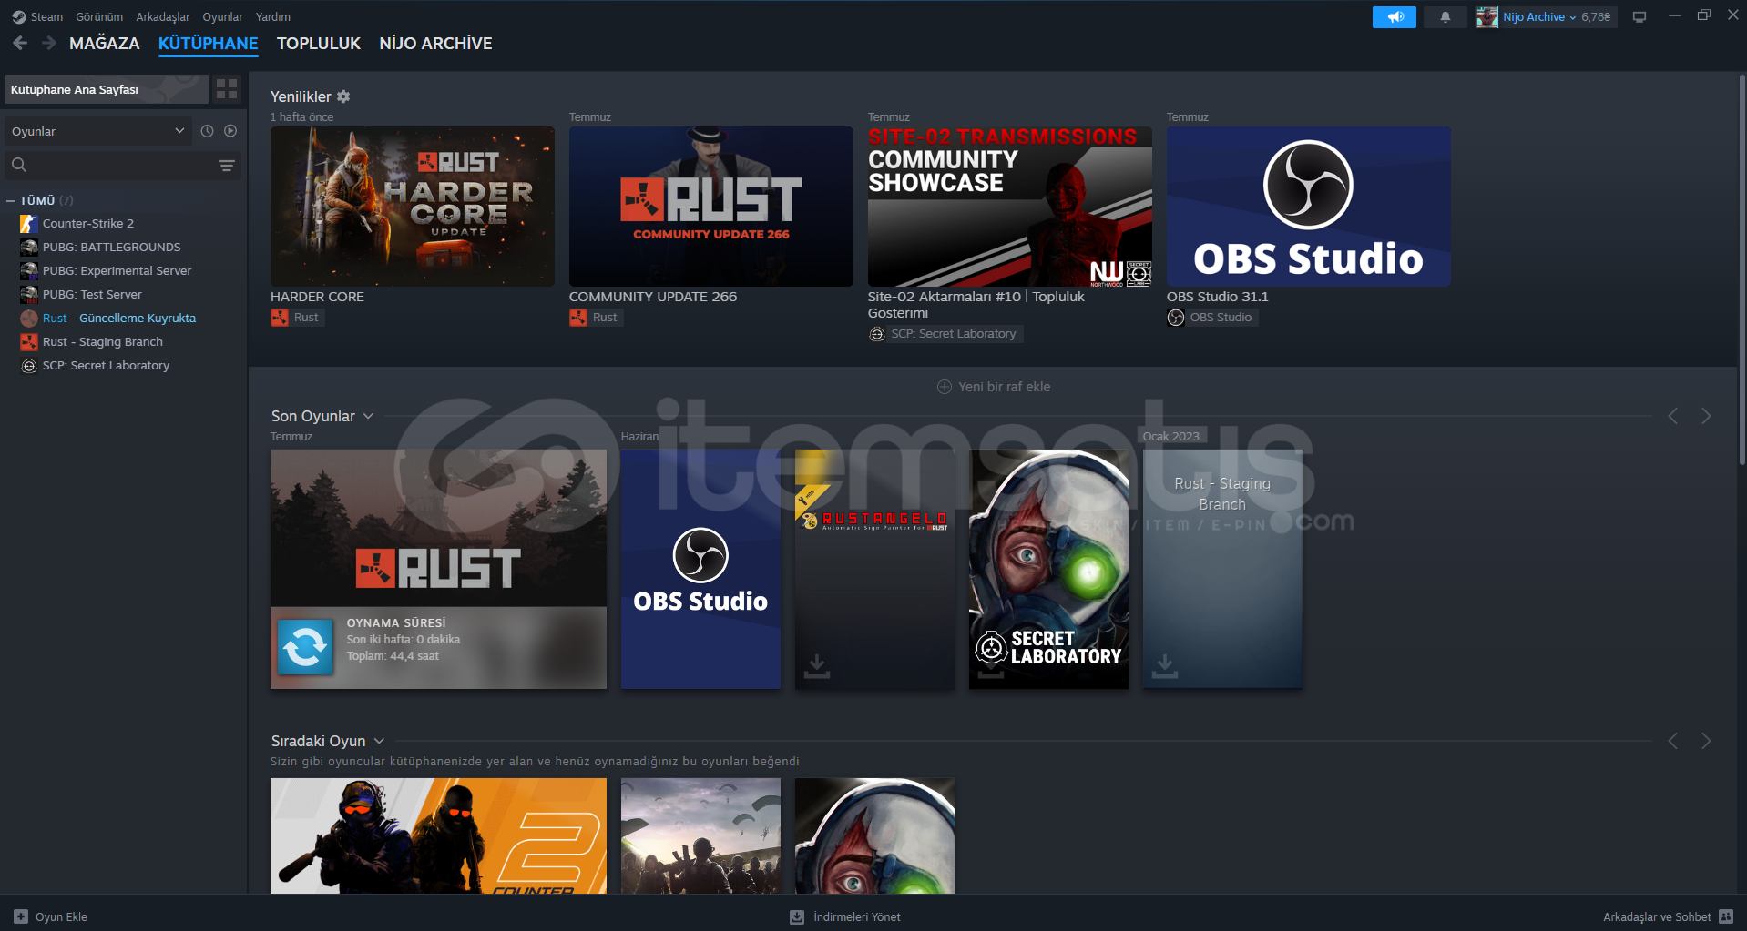Image resolution: width=1747 pixels, height=931 pixels.
Task: Click the library search magnifier icon
Action: 19,165
